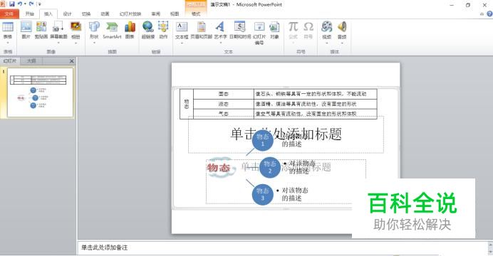
Task: Open the 文件 file menu
Action: tap(9, 14)
